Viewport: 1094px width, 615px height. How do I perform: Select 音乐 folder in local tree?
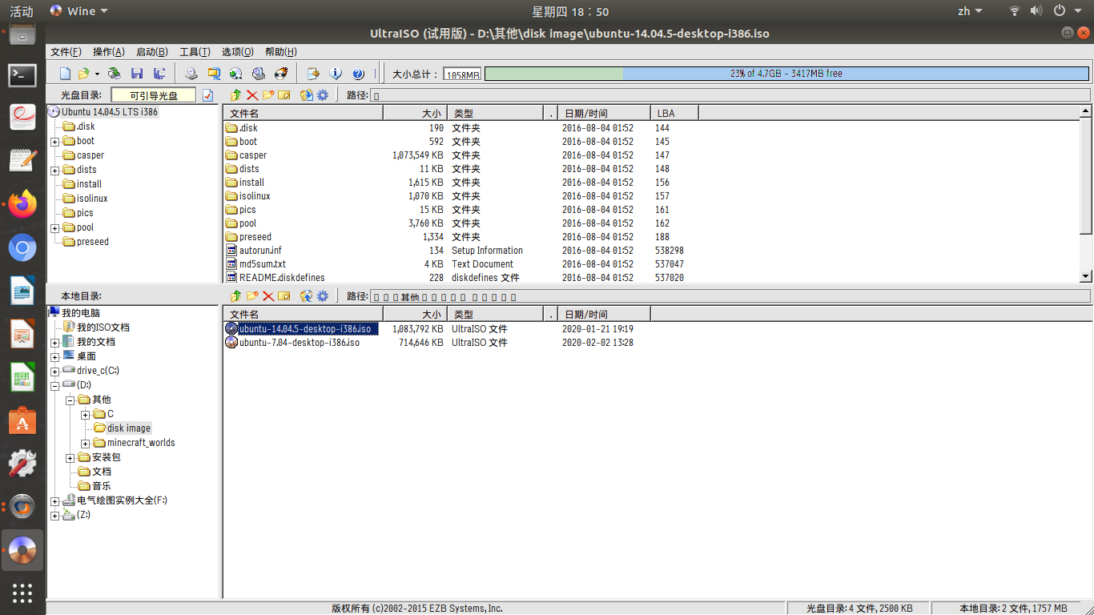click(x=102, y=486)
